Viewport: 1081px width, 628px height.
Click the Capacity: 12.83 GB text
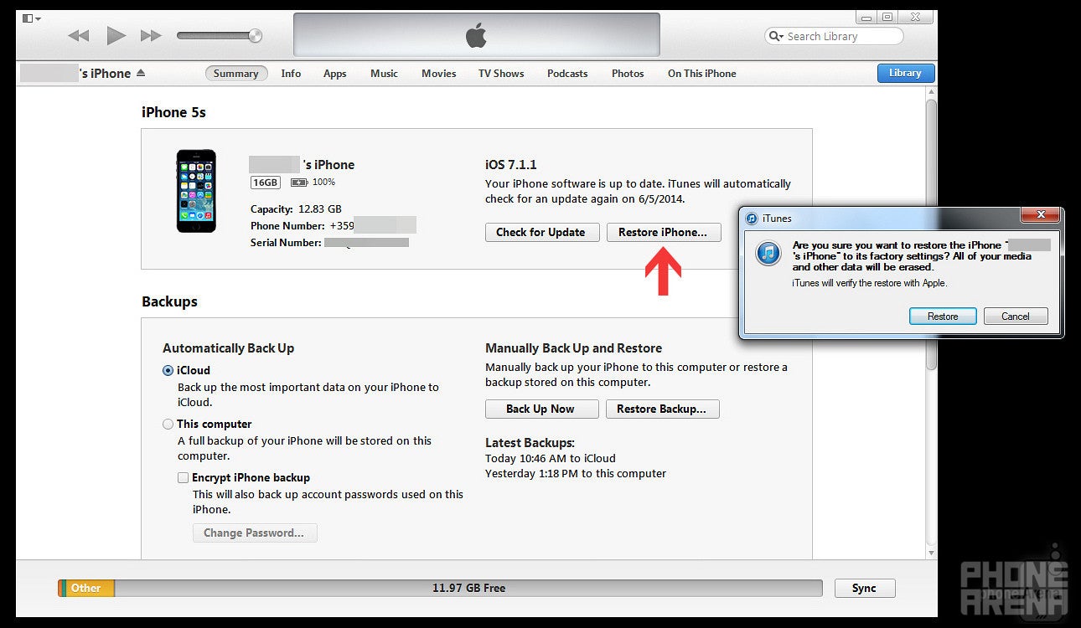pos(296,209)
